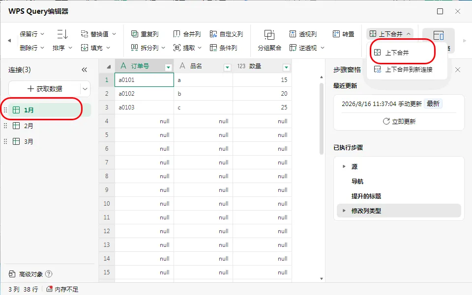The height and width of the screenshot is (295, 472).
Task: Click the 透视列 pivot column tool
Action: 303,34
